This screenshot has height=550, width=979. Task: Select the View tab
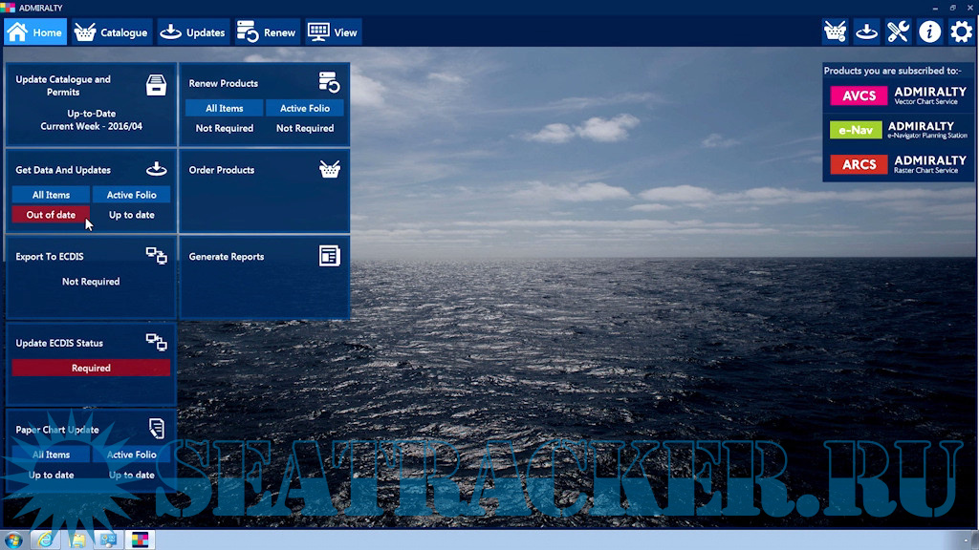(333, 32)
